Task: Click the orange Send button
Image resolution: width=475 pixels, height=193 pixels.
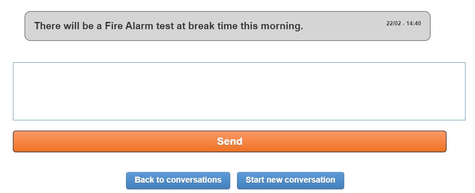Action: tap(229, 141)
